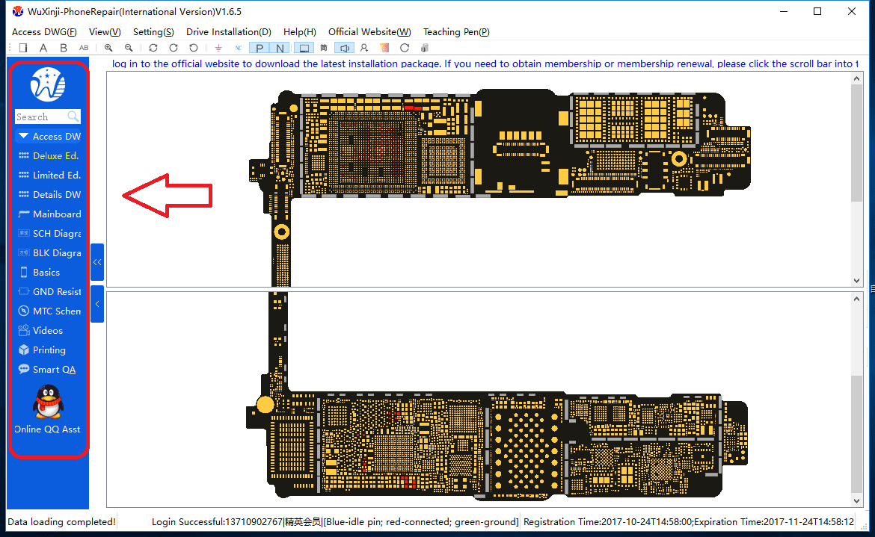The height and width of the screenshot is (537, 875).
Task: Toggle the P button in toolbar
Action: point(260,48)
